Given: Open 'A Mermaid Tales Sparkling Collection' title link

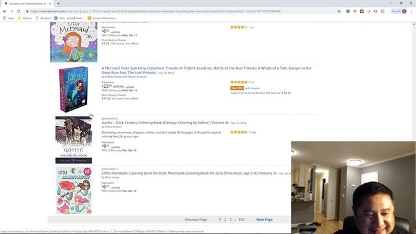Looking at the screenshot, I should [207, 70].
